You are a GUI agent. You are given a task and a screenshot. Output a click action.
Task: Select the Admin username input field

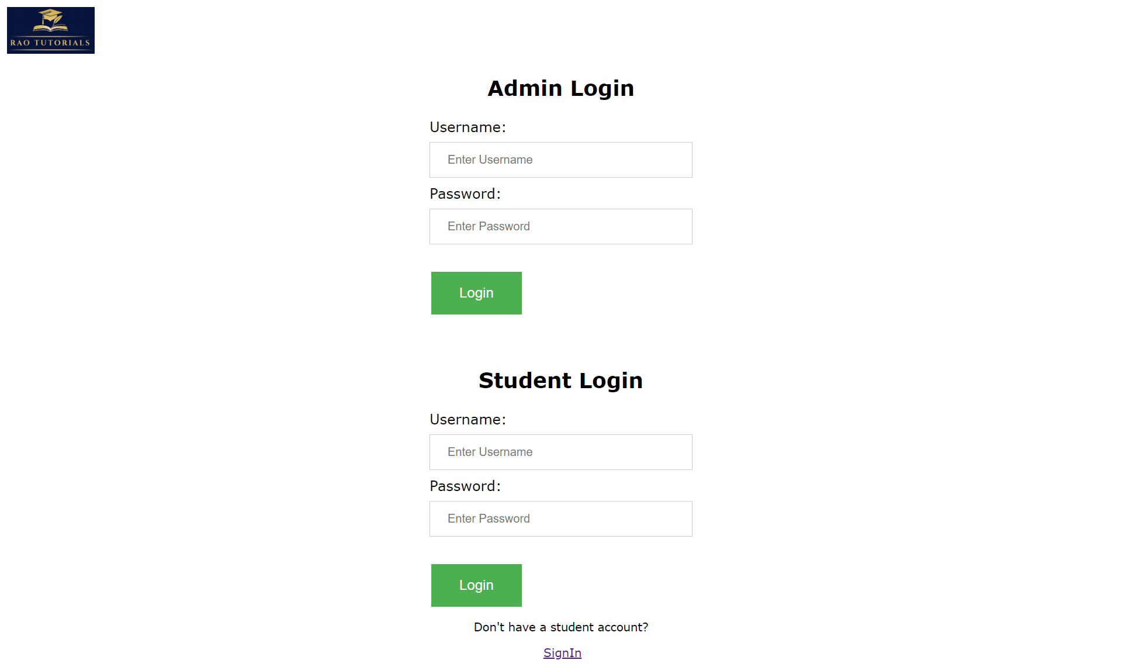tap(560, 160)
